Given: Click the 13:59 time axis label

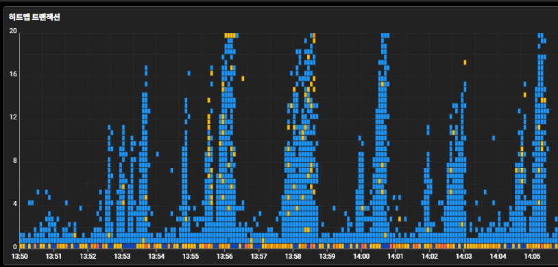Looking at the screenshot, I should click(x=327, y=256).
